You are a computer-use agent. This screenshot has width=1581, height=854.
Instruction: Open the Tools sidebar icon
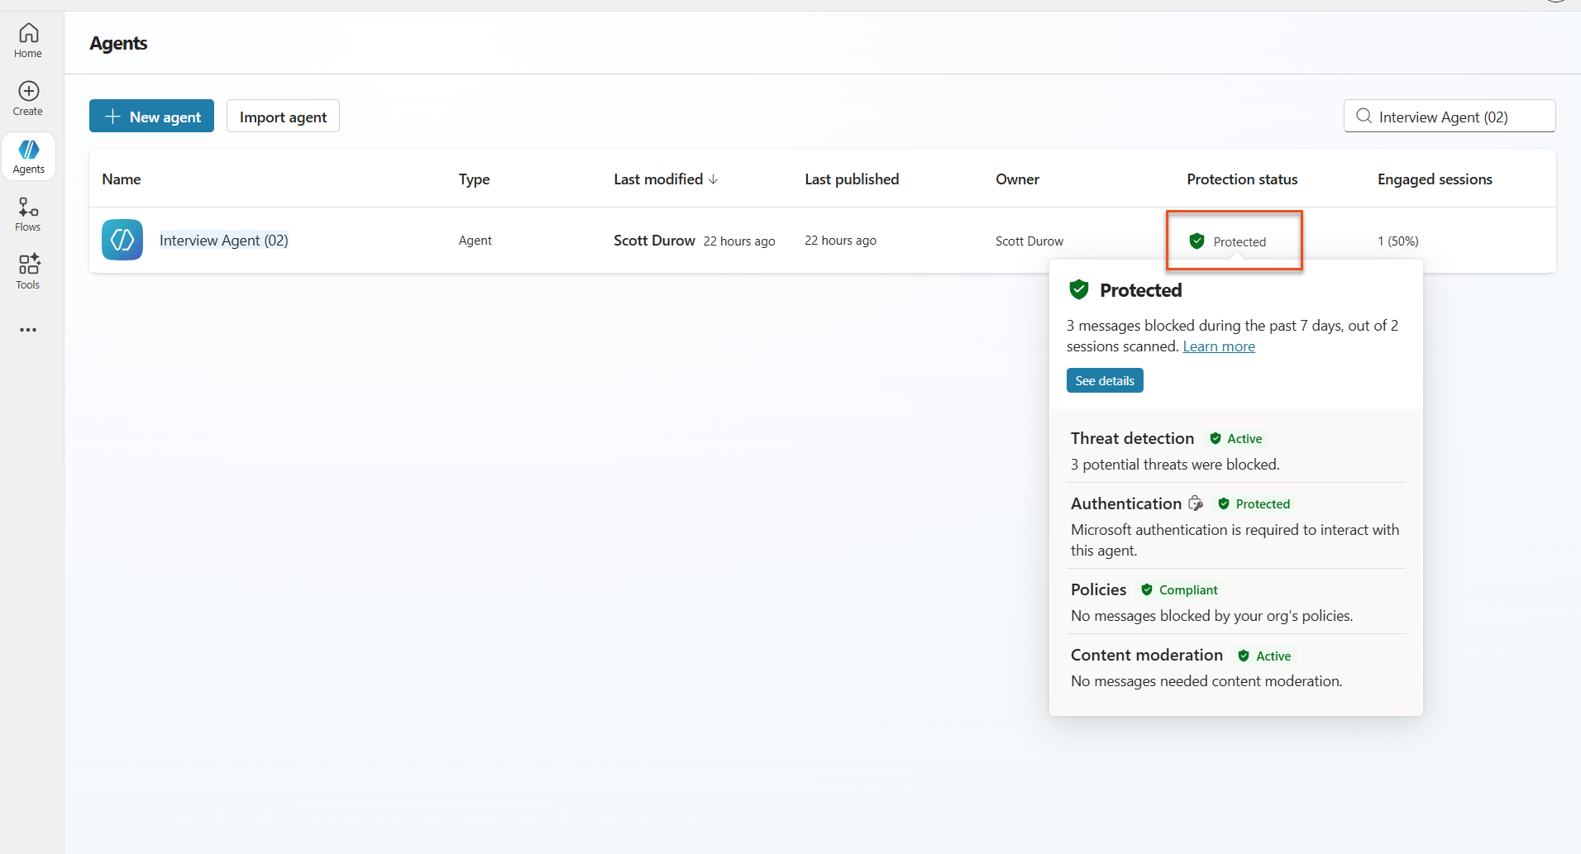pyautogui.click(x=28, y=271)
